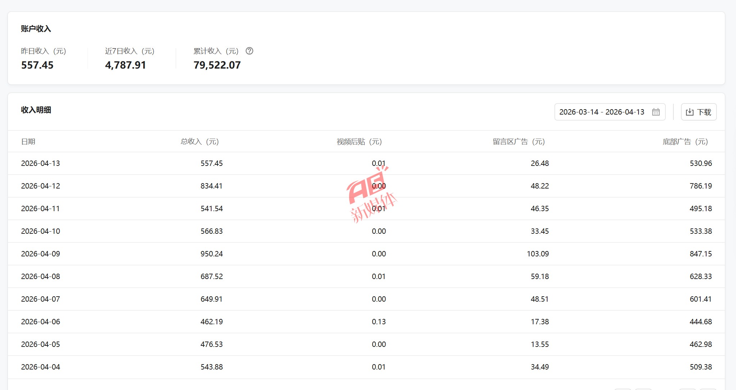This screenshot has width=736, height=390.
Task: Select the 2026-04-09 date row
Action: 366,254
